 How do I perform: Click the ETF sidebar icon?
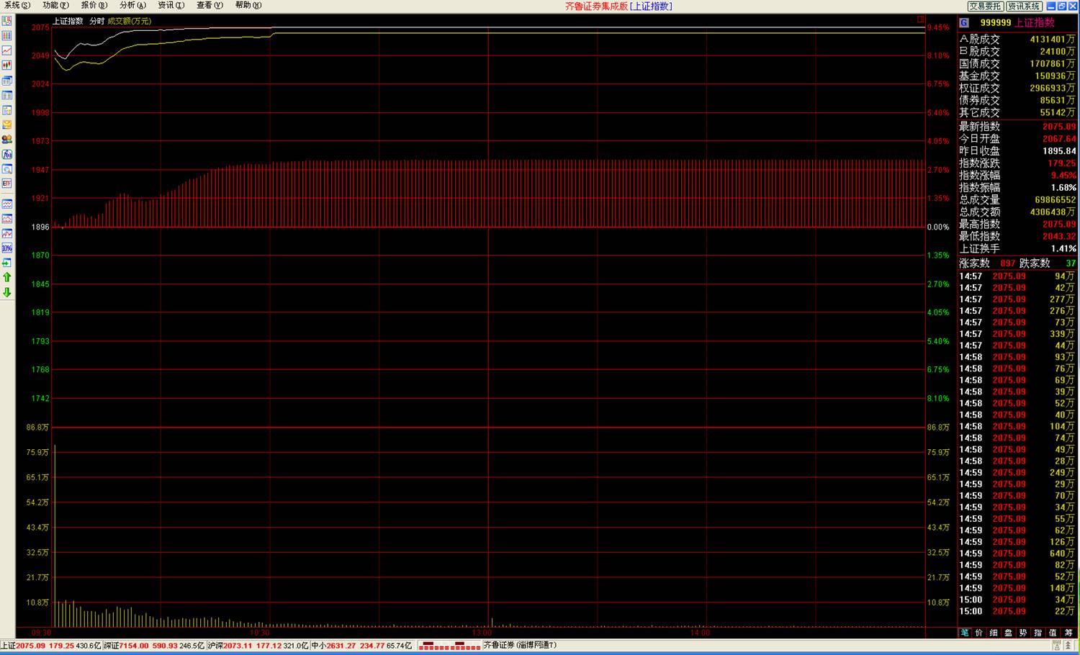[7, 184]
